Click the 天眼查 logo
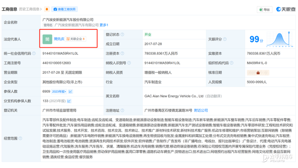This screenshot has width=298, height=168. [286, 9]
